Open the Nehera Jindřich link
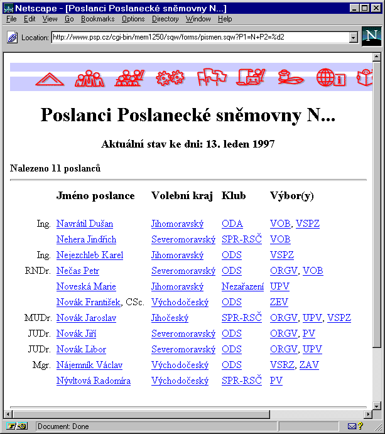The width and height of the screenshot is (385, 434). (86, 239)
